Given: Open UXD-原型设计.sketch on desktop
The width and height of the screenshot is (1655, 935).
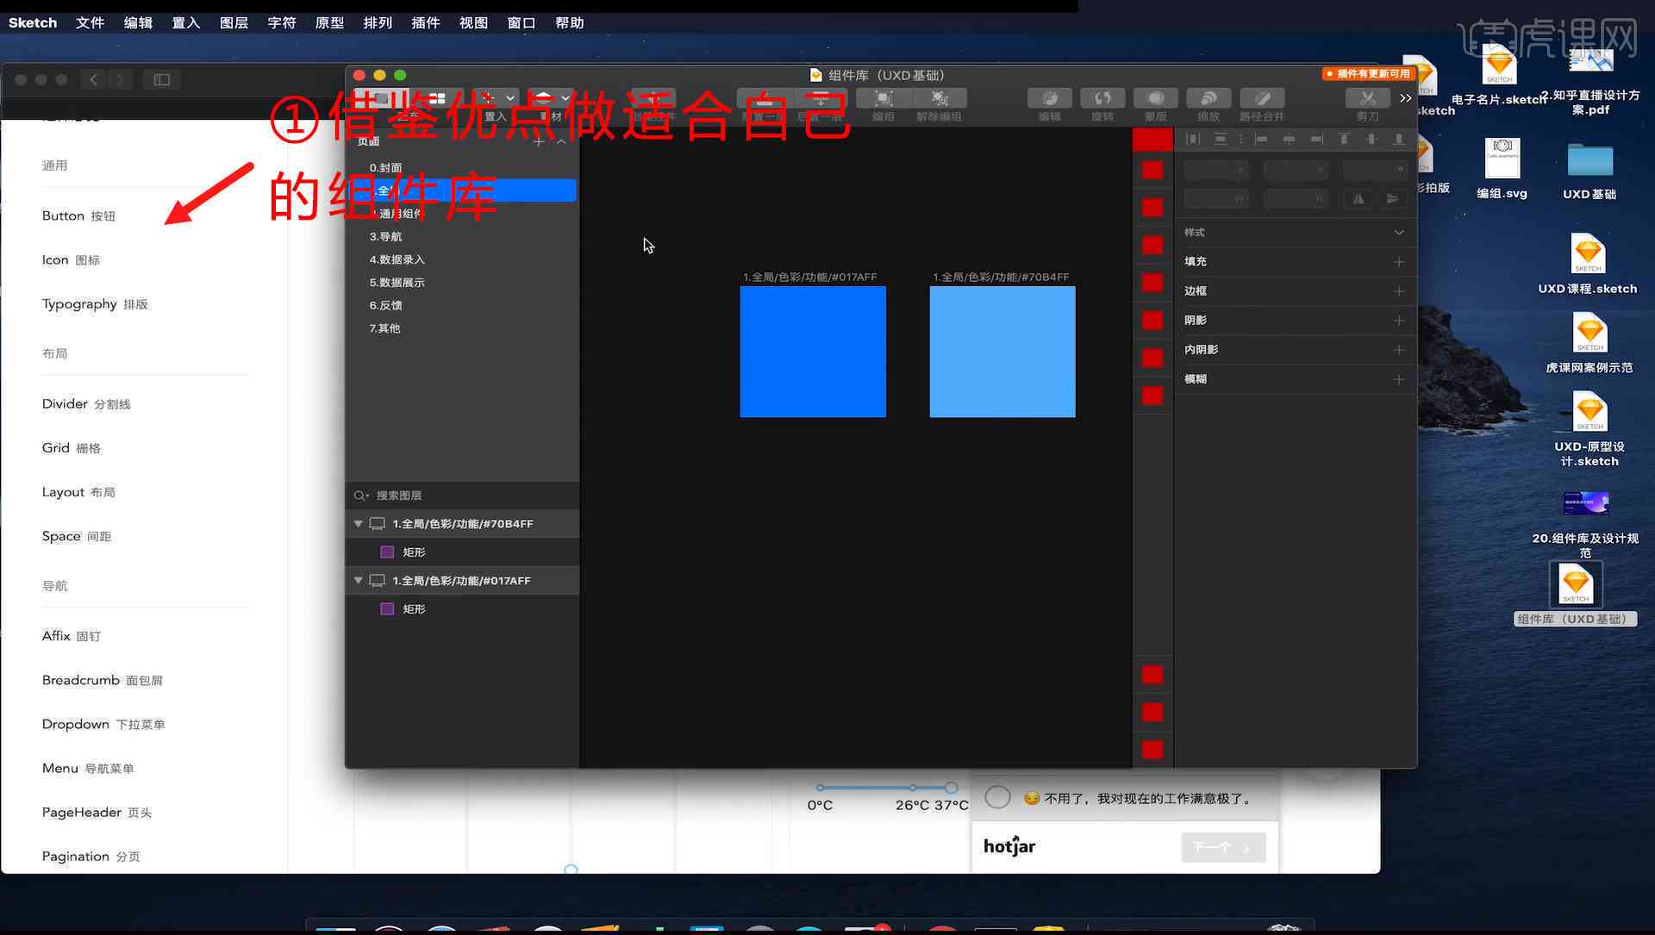Looking at the screenshot, I should coord(1589,428).
